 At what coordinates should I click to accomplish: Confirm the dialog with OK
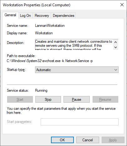click(62, 140)
